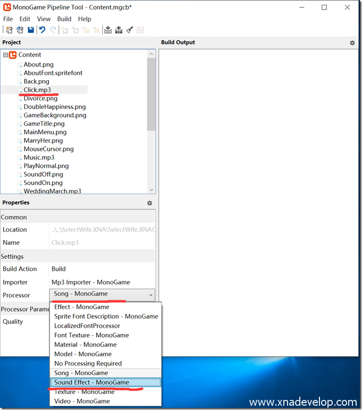Click the New project toolbar icon
This screenshot has height=410, width=362.
pyautogui.click(x=9, y=30)
